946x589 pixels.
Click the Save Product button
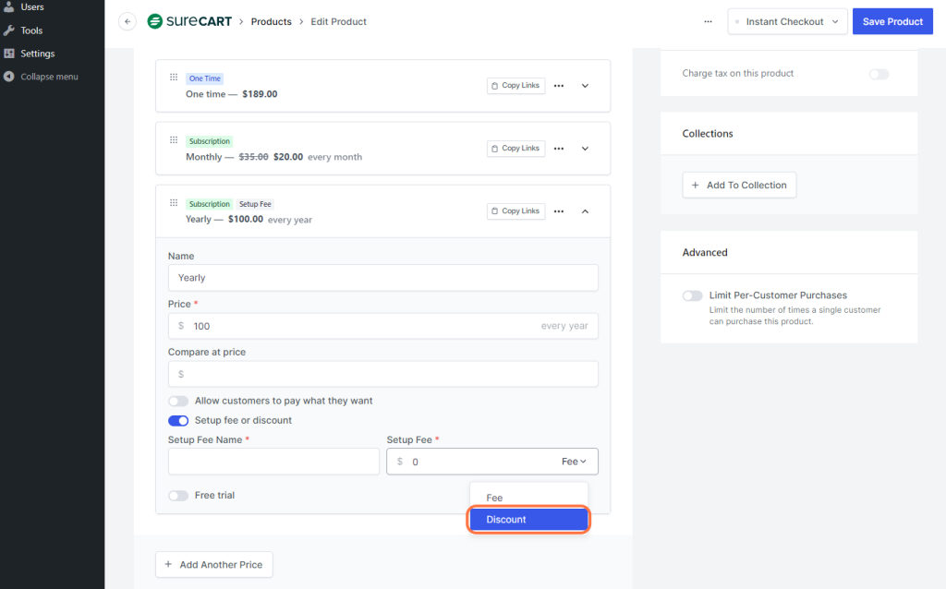click(x=892, y=21)
